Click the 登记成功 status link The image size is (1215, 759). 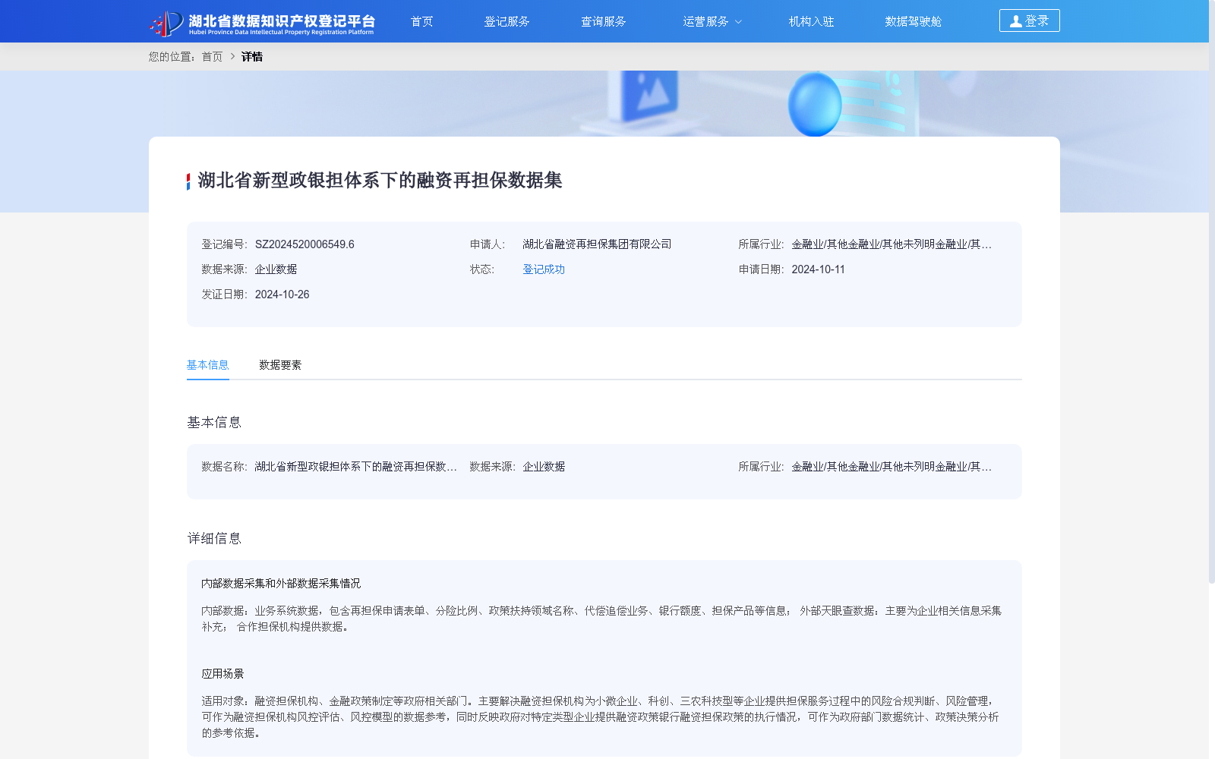click(544, 269)
